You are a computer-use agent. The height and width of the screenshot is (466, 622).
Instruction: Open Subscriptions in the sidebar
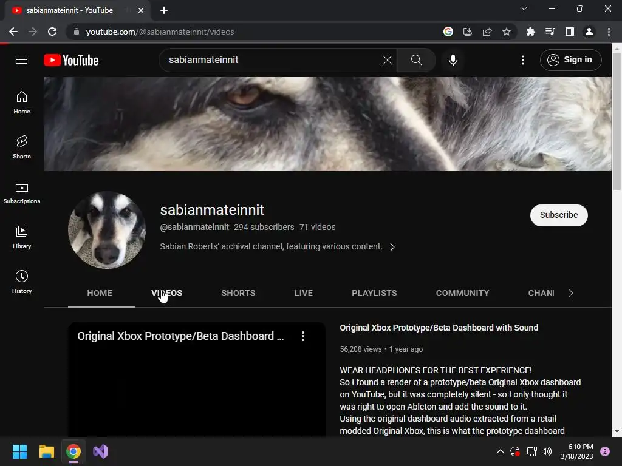22,192
